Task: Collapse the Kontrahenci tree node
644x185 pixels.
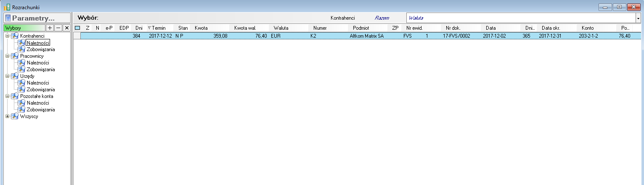Action: click(x=7, y=36)
